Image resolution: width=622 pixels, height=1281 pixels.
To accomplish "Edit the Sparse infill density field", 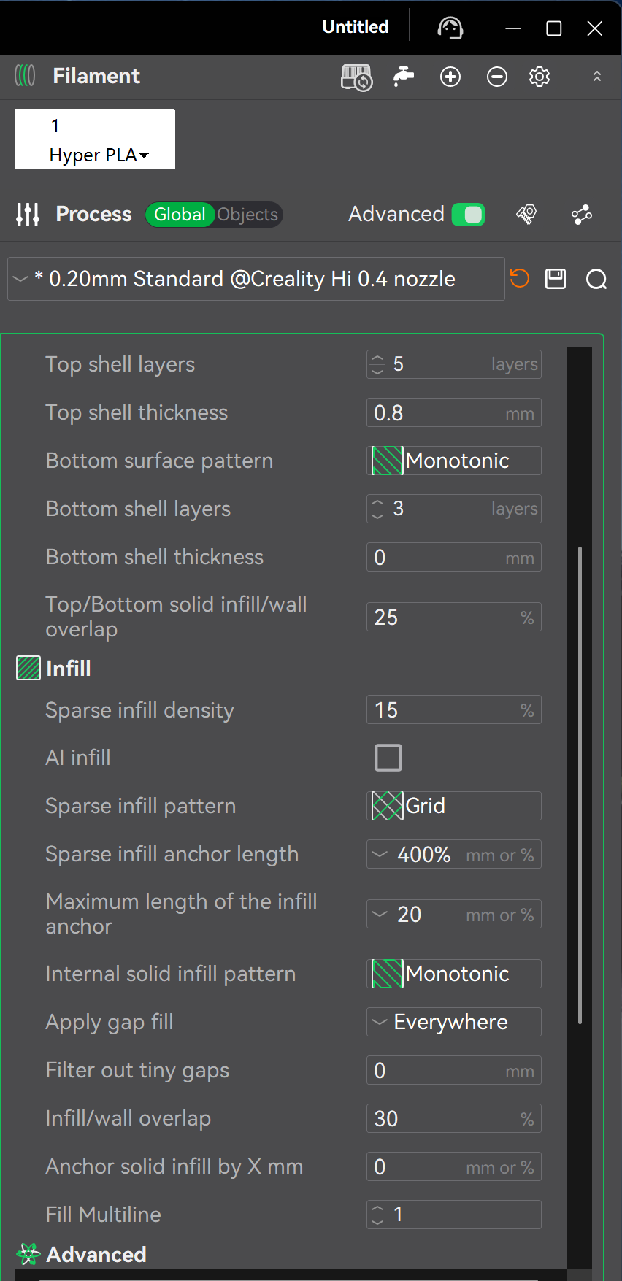I will [x=454, y=709].
